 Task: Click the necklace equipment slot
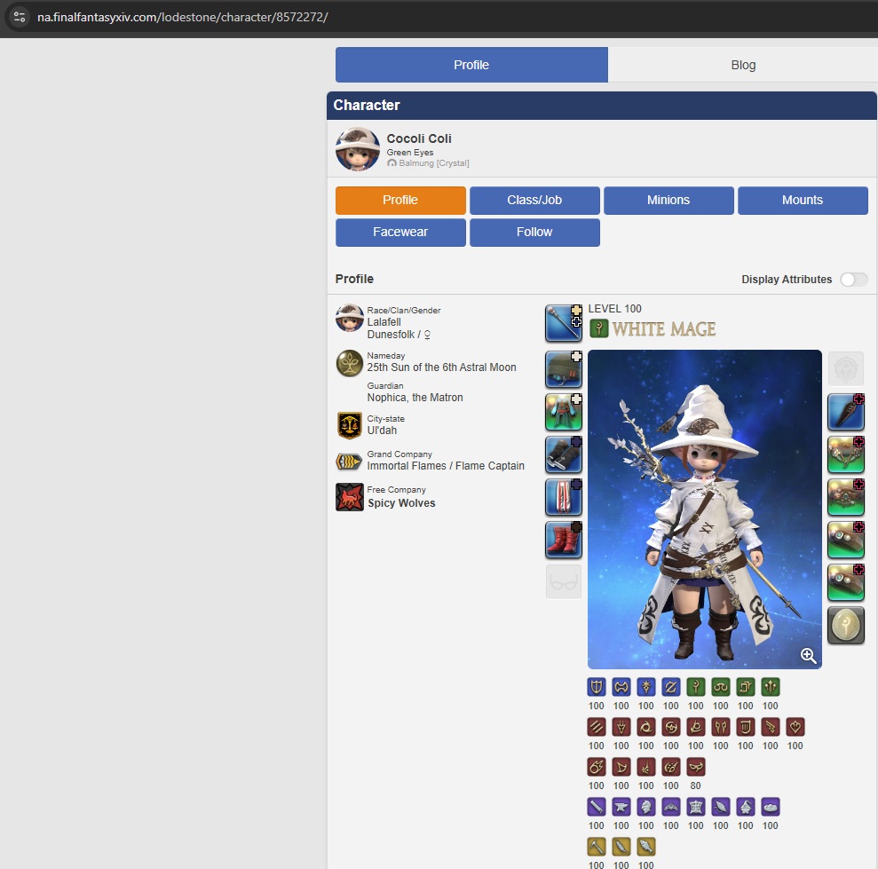[846, 454]
